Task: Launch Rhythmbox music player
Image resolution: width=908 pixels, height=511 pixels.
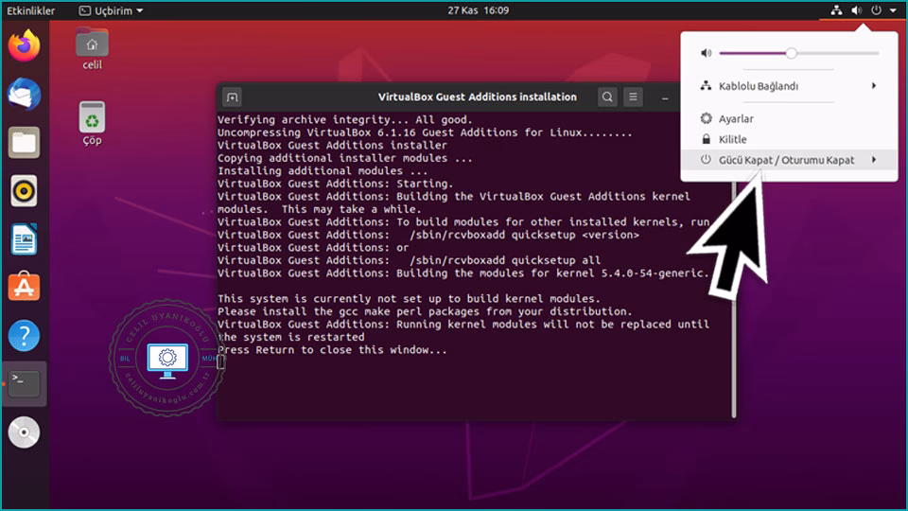Action: pyautogui.click(x=24, y=190)
